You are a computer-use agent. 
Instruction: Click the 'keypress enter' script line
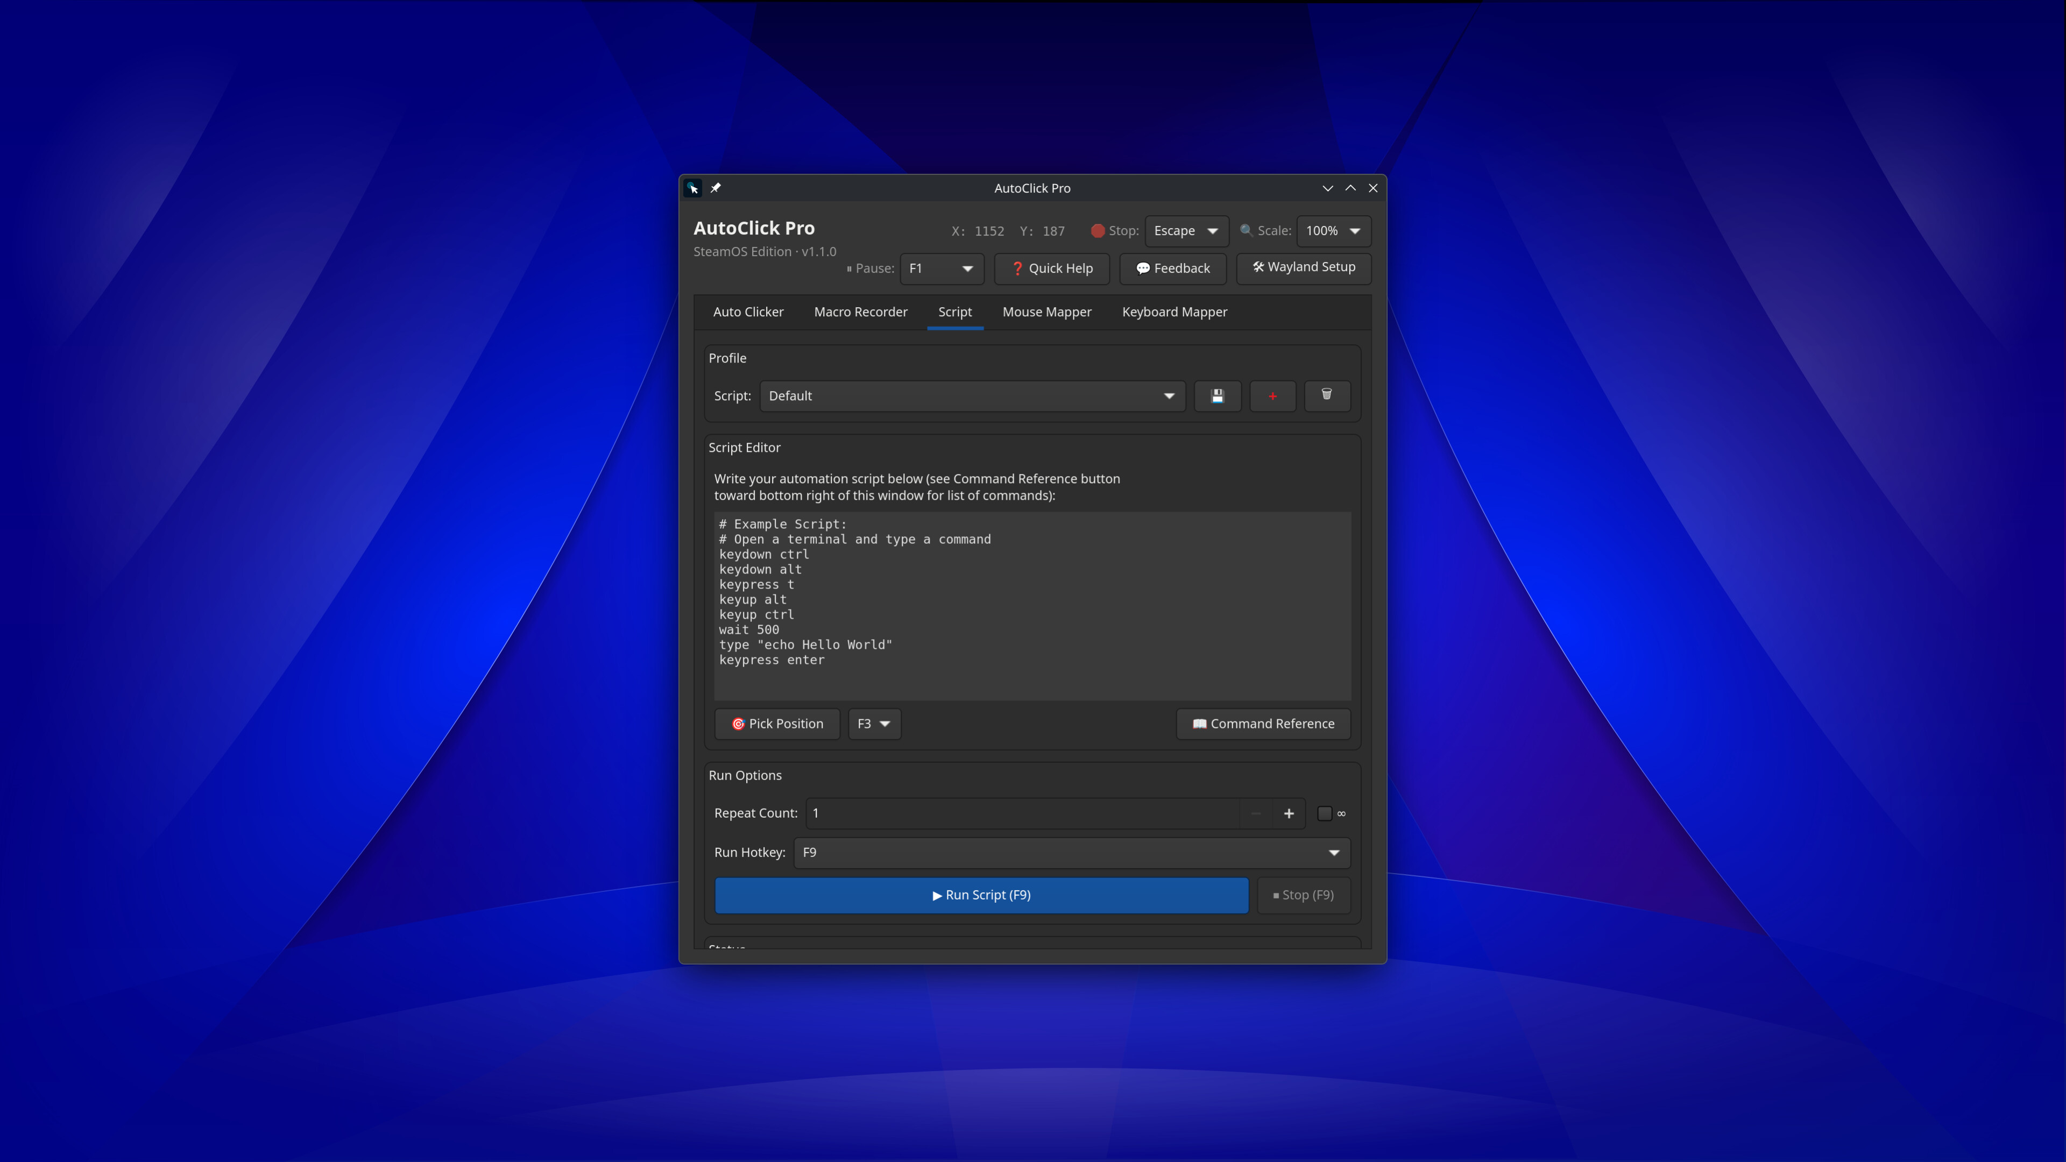point(772,660)
